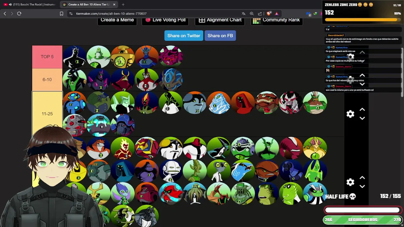The image size is (404, 227).
Task: Select the Alien X thumbnail in TOP 5
Action: click(74, 57)
